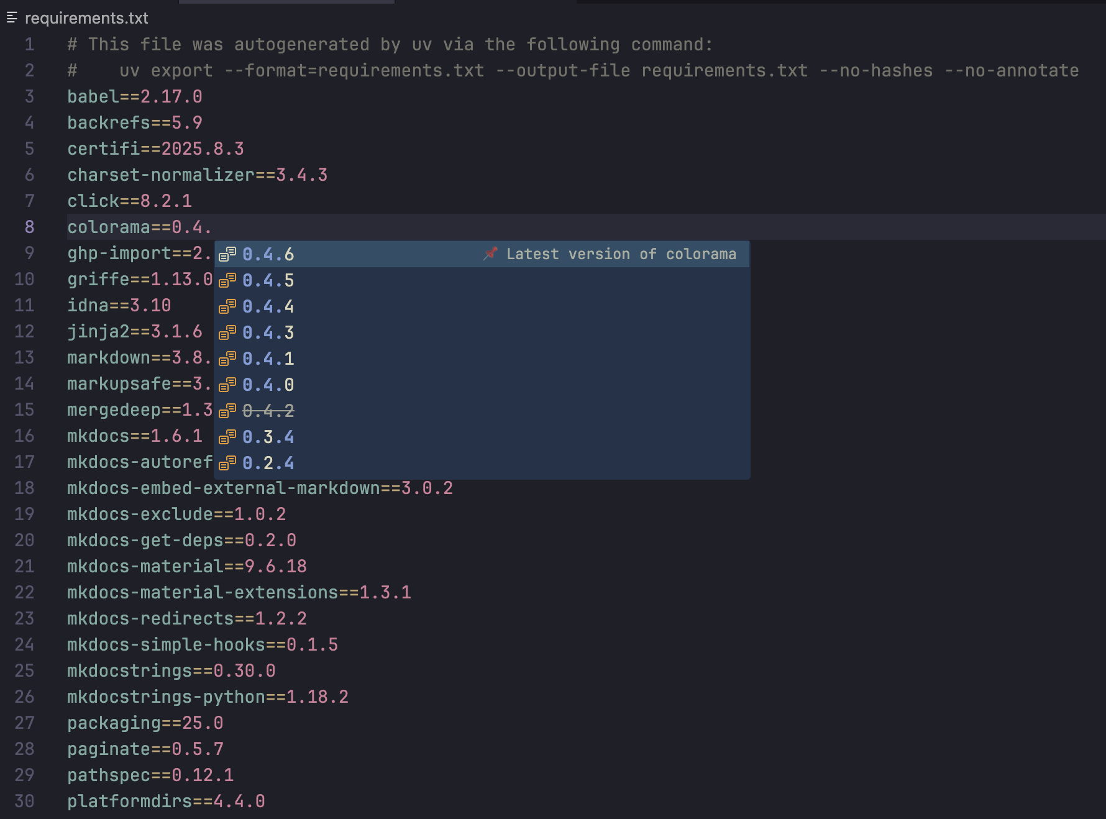Click the 'paginate==0.5.7' line
The image size is (1106, 819).
click(x=145, y=749)
